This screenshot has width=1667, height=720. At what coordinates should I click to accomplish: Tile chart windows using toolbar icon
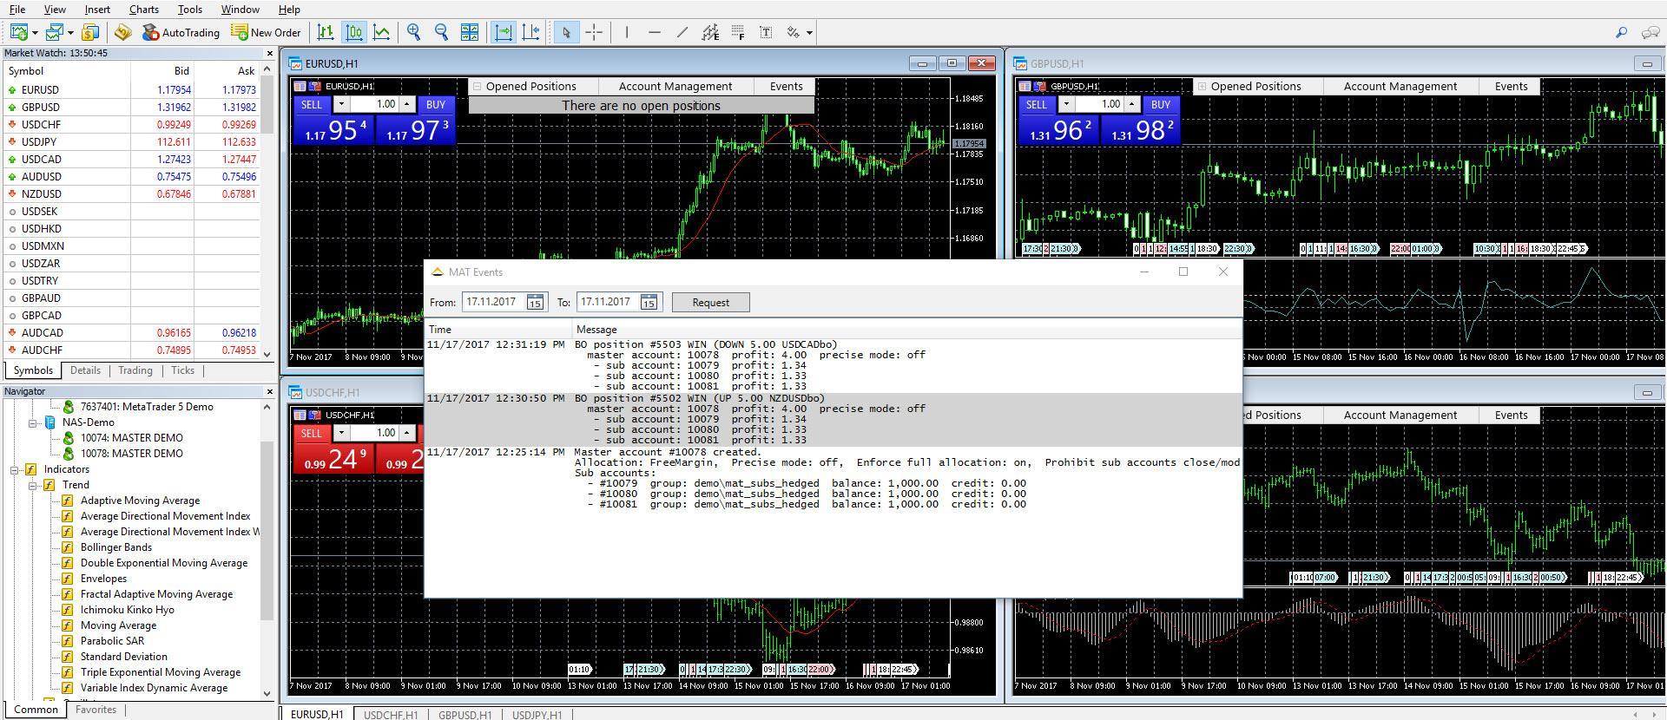pyautogui.click(x=470, y=33)
